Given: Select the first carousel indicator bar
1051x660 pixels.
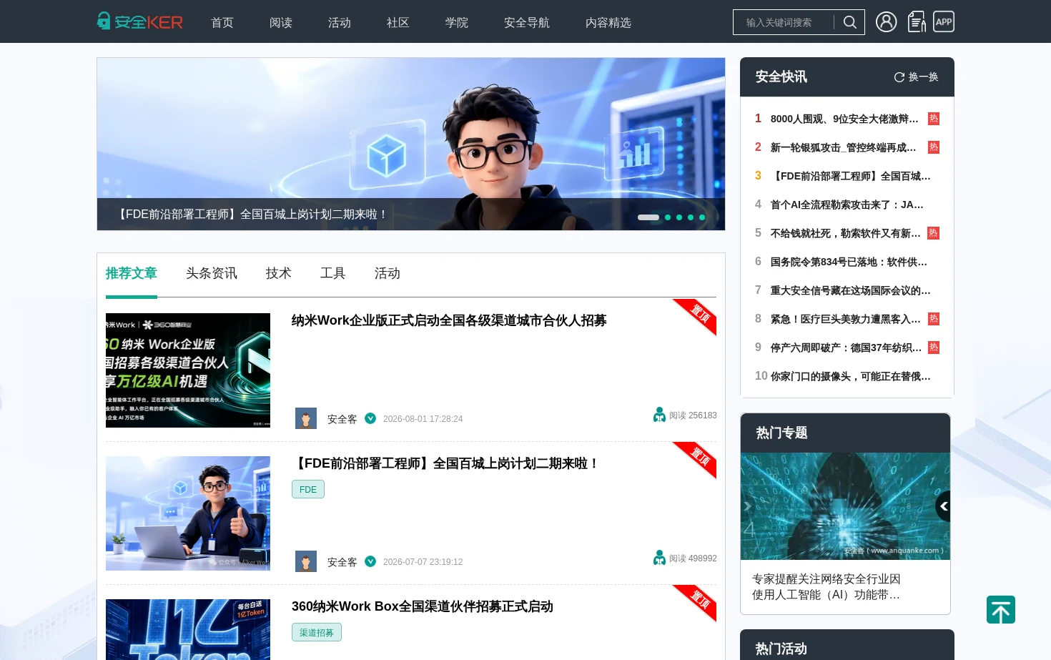Looking at the screenshot, I should [x=648, y=217].
